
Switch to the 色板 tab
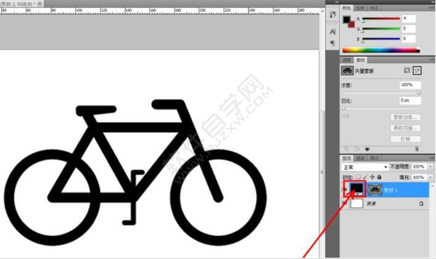pyautogui.click(x=360, y=8)
